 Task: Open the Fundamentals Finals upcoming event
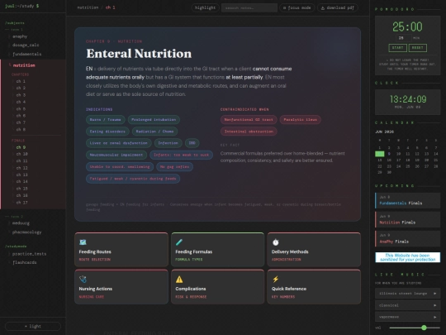coord(408,200)
